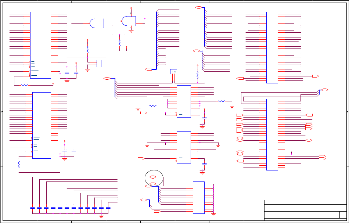The width and height of the screenshot is (349, 223).
Task: Select the input port left of the lower center IC
Action: pyautogui.click(x=141, y=159)
